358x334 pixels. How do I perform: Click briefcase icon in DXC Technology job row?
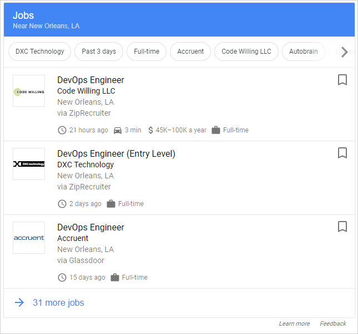[x=111, y=204]
